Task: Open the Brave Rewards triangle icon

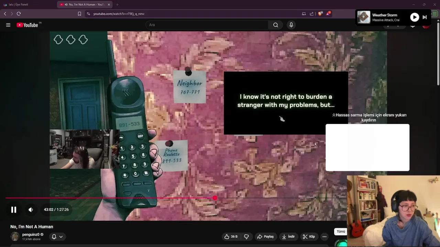Action: pos(328,14)
